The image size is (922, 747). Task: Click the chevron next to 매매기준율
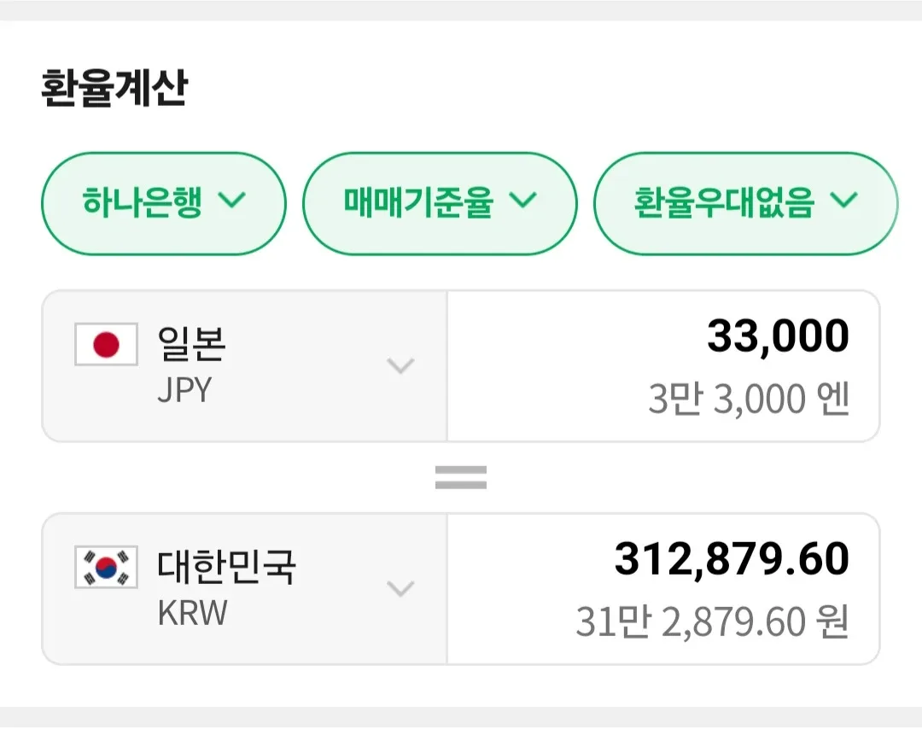click(522, 201)
